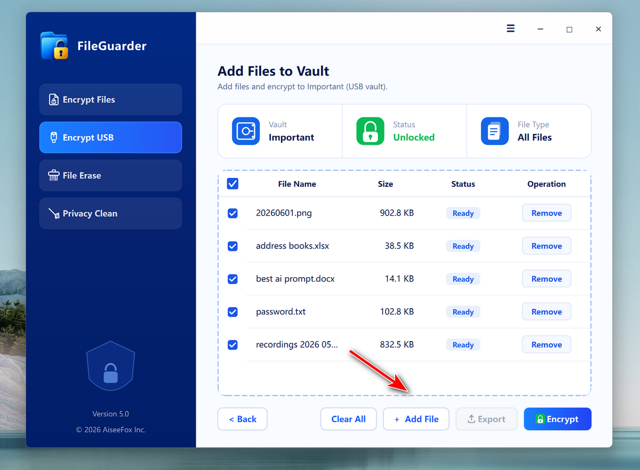The height and width of the screenshot is (470, 640).
Task: Click the 902.8 KB size value
Action: pyautogui.click(x=397, y=213)
